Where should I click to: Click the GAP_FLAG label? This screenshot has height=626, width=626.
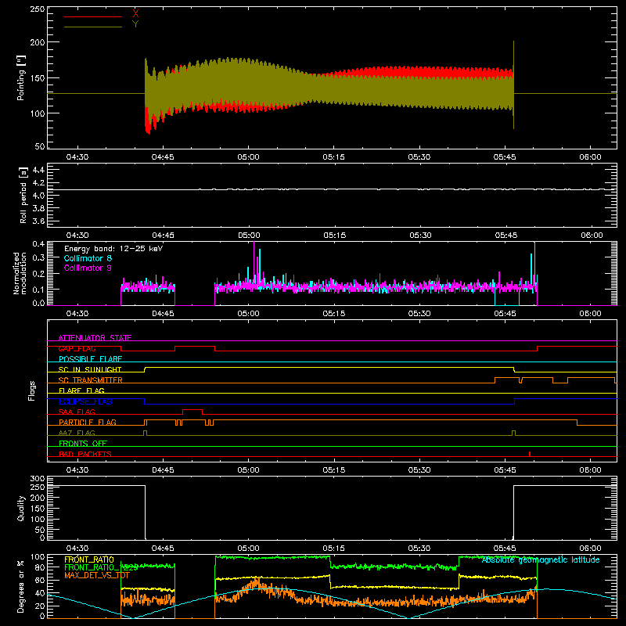[77, 348]
